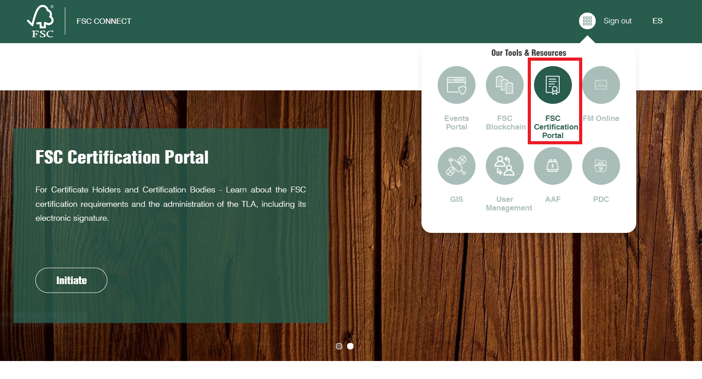Launch the GIS satellite icon
Image resolution: width=702 pixels, height=379 pixels.
coord(456,166)
